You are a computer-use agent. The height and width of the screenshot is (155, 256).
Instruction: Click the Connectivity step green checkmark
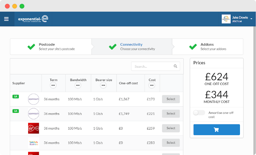pyautogui.click(x=113, y=47)
